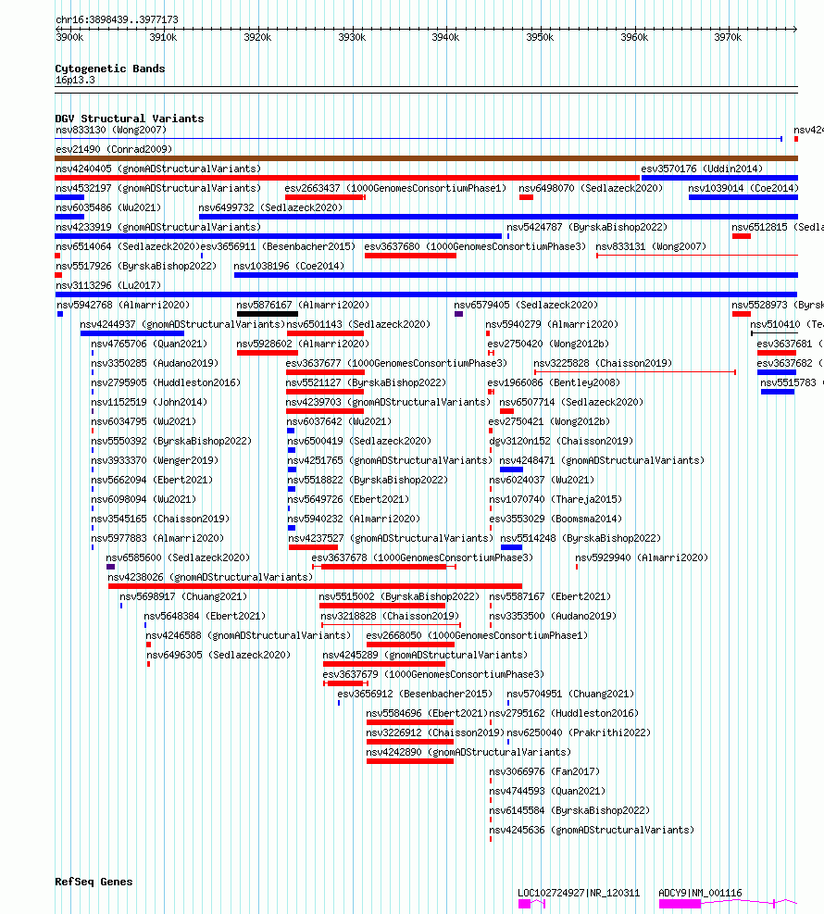Click nsv5942768 (Almarri2020) label
824x914 pixels.
pyautogui.click(x=123, y=305)
